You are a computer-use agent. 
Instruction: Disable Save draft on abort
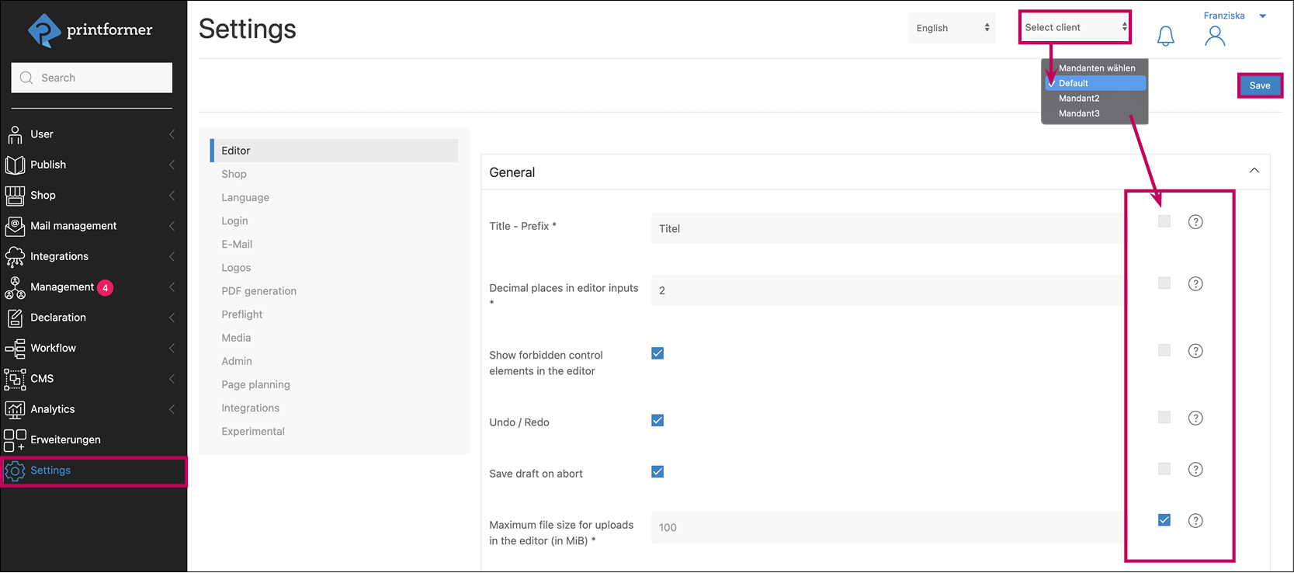(x=657, y=472)
